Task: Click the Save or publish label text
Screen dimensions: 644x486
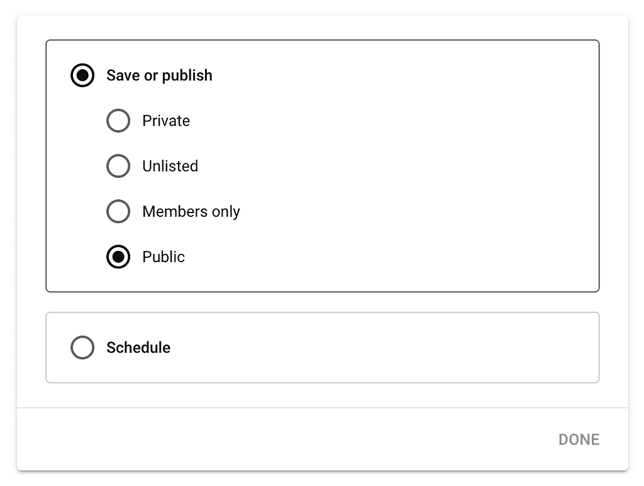Action: [x=159, y=75]
